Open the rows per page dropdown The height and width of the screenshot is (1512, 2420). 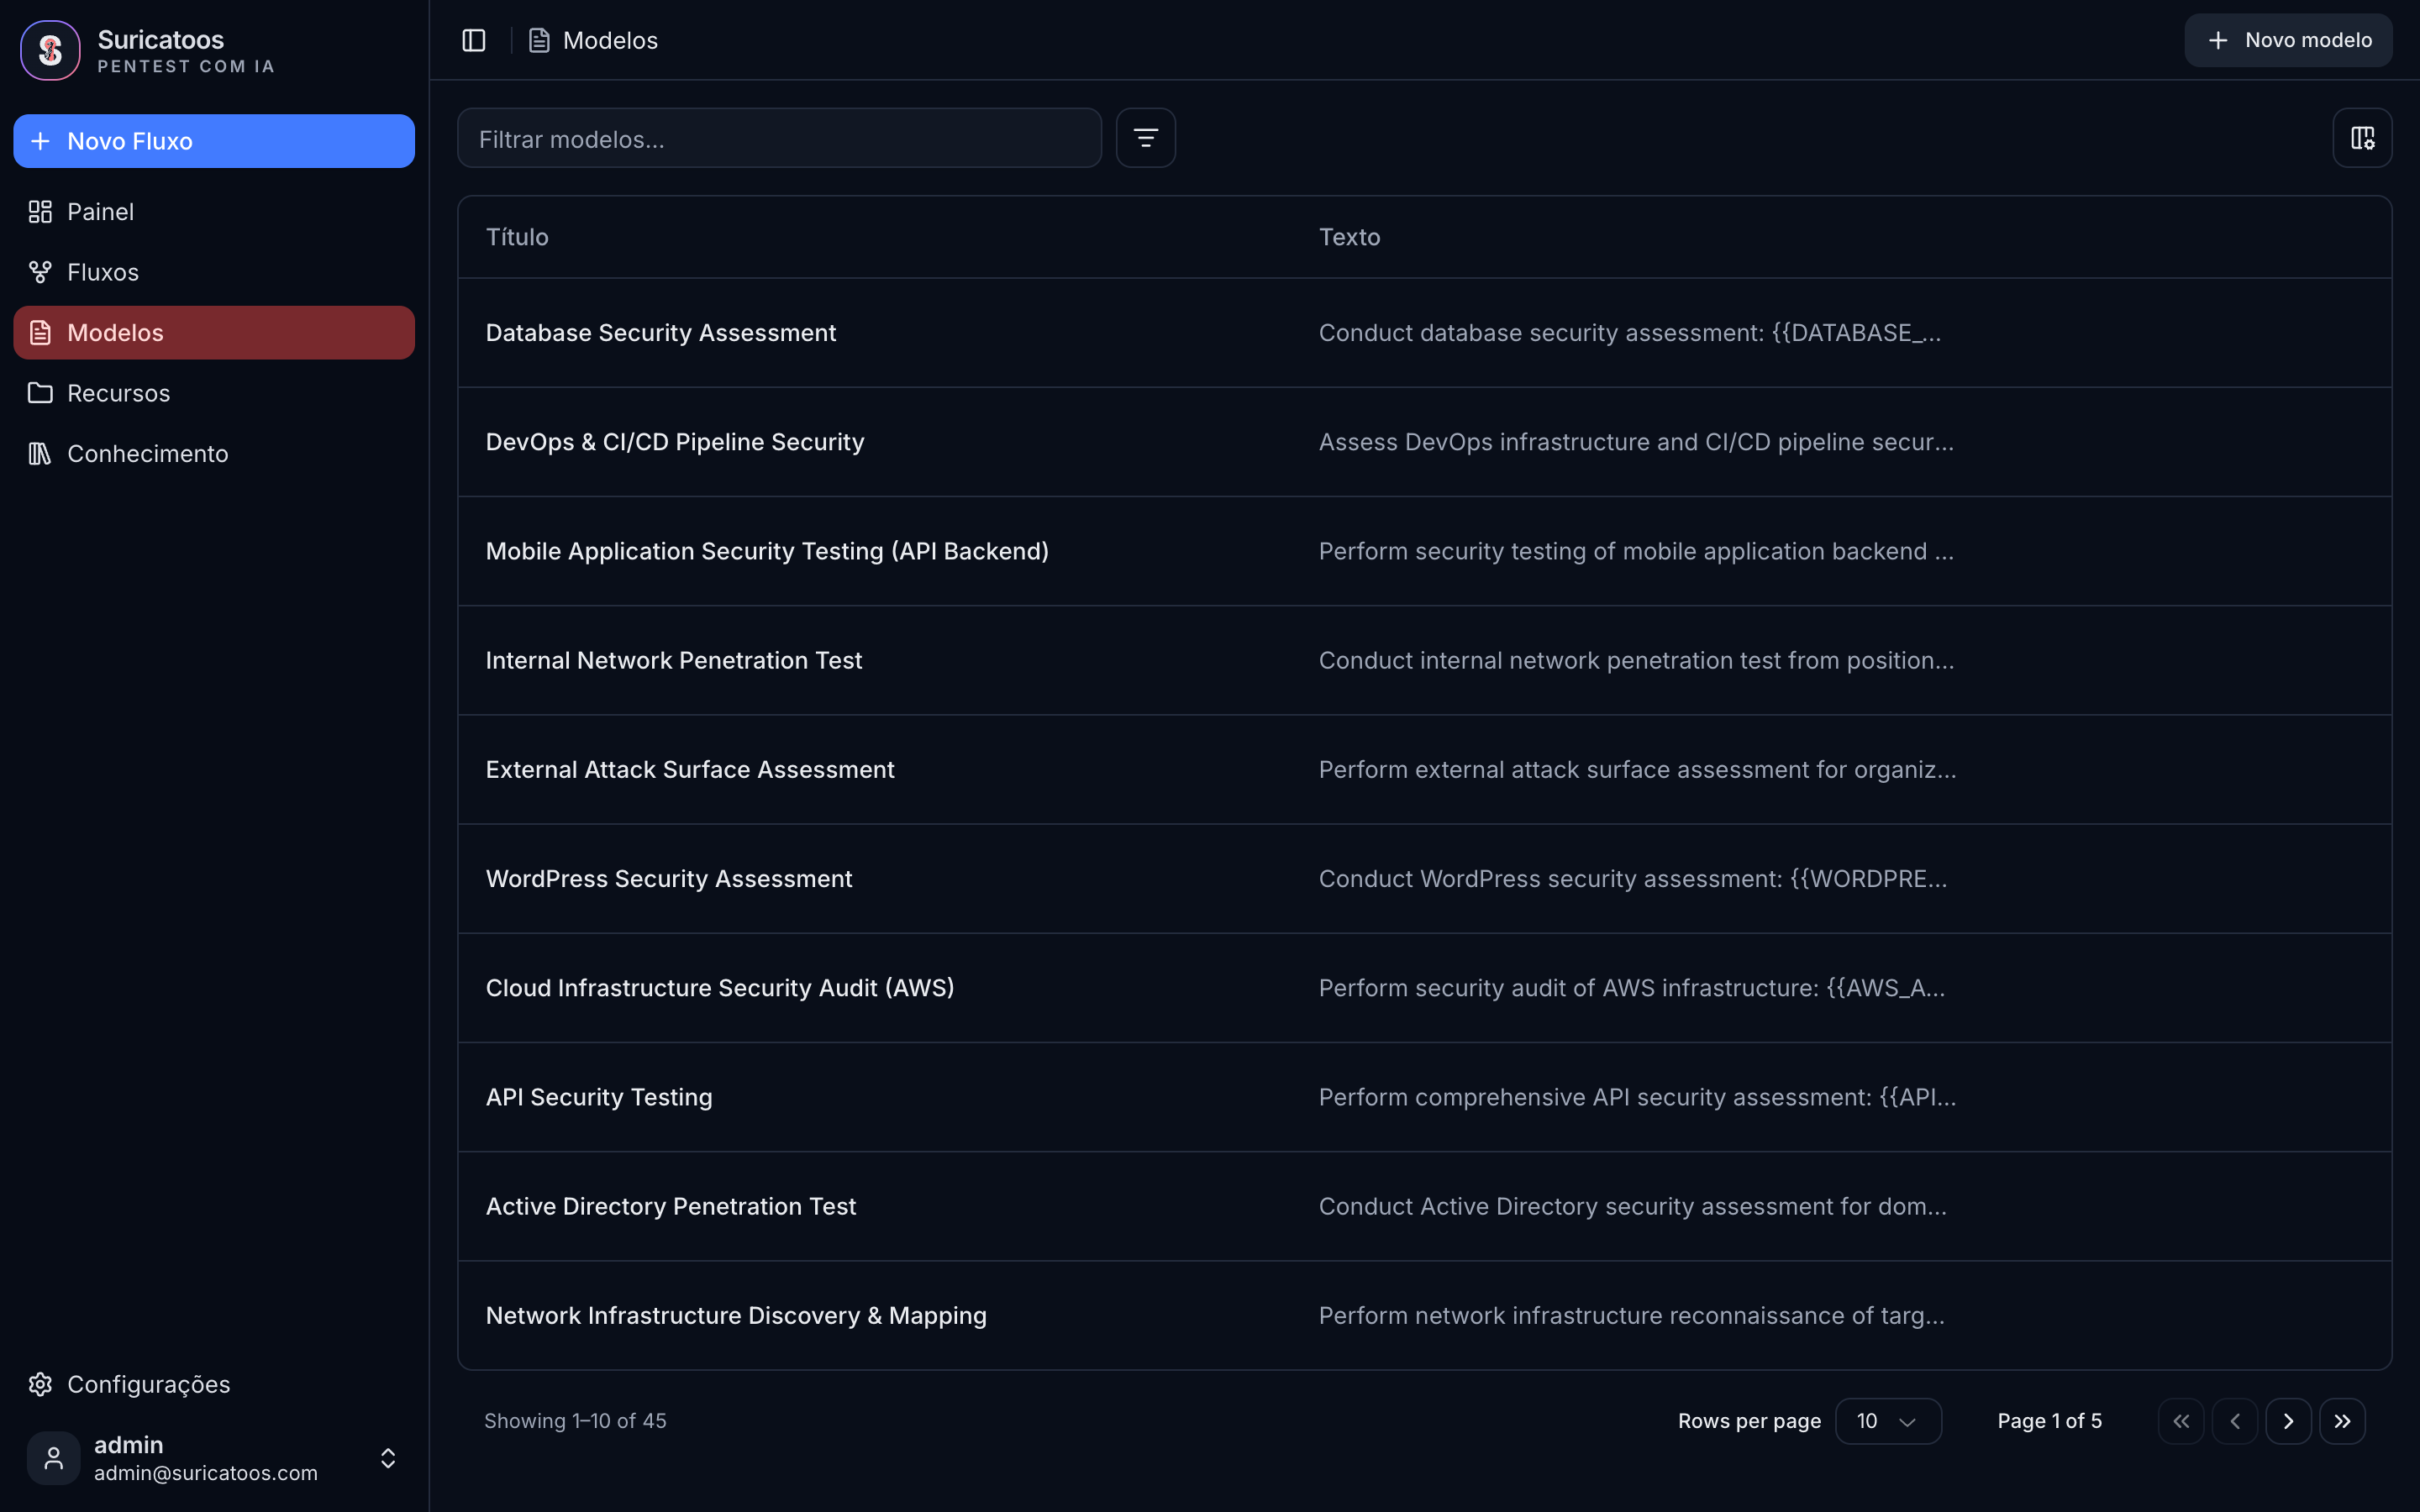point(1888,1421)
